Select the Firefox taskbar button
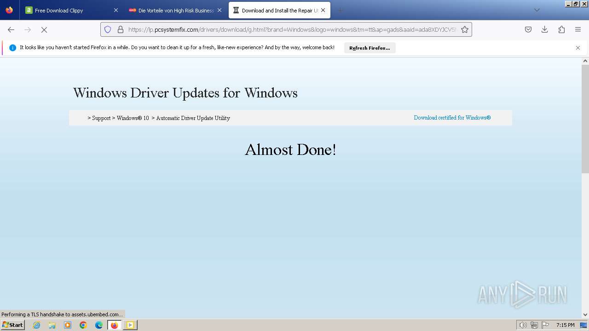 click(115, 325)
